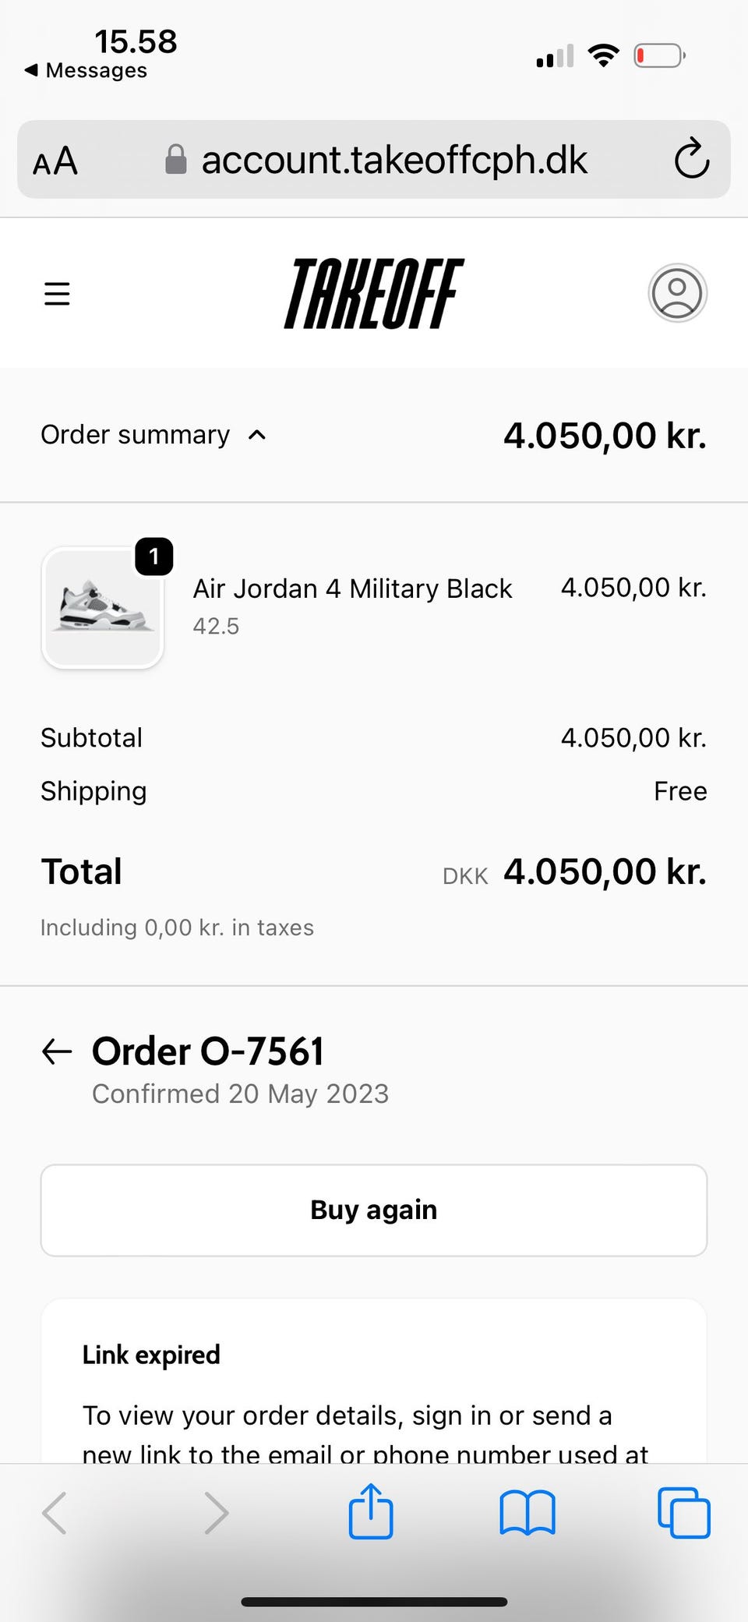Open Safari reader text size options
This screenshot has height=1622, width=748.
(x=55, y=161)
